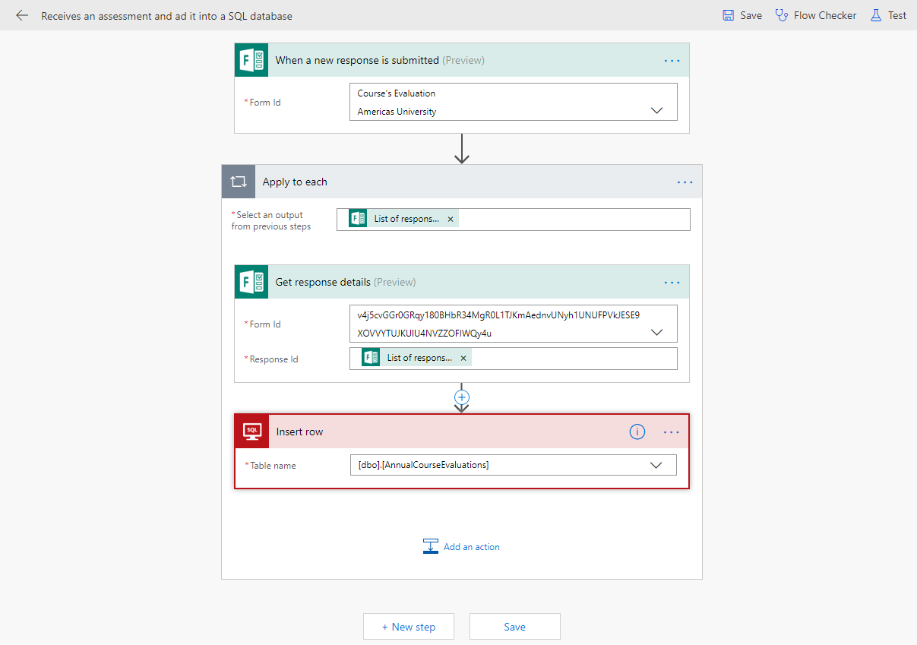Select the List of responses token in Response Id

(x=416, y=358)
